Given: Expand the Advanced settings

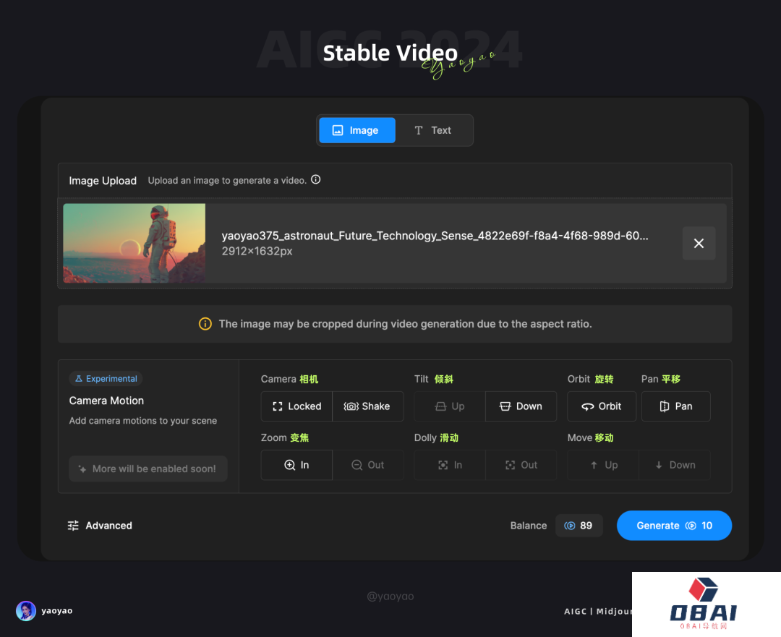Looking at the screenshot, I should coord(100,526).
